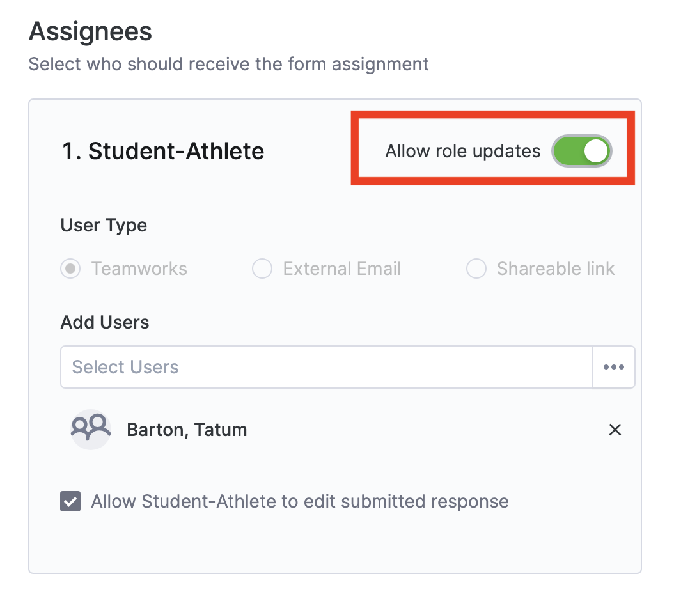674x608 pixels.
Task: Click the Student-Athlete section header
Action: pyautogui.click(x=162, y=151)
